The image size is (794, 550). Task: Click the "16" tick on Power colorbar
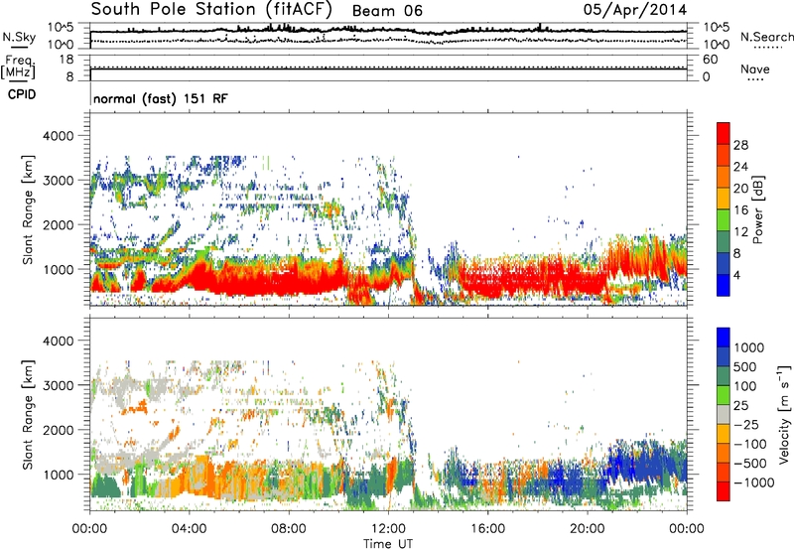(x=740, y=210)
